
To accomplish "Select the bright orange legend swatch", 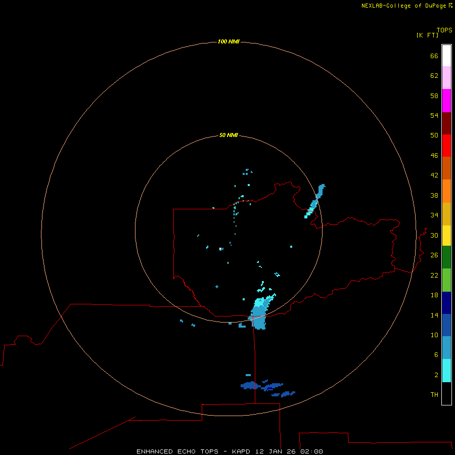I will pyautogui.click(x=446, y=191).
